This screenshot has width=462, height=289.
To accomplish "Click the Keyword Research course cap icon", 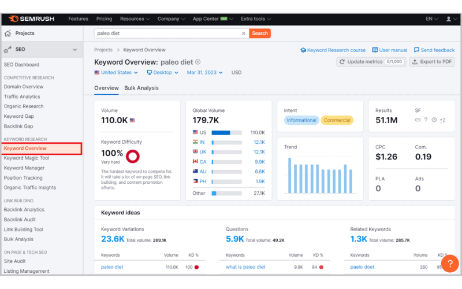I will 303,50.
